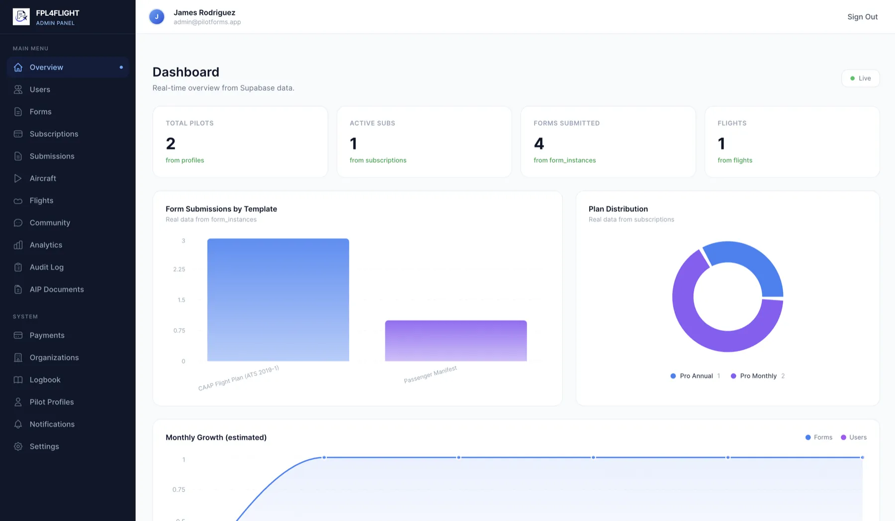Viewport: 895px width, 521px height.
Task: Select the Total Pilots stat card
Action: coord(240,142)
